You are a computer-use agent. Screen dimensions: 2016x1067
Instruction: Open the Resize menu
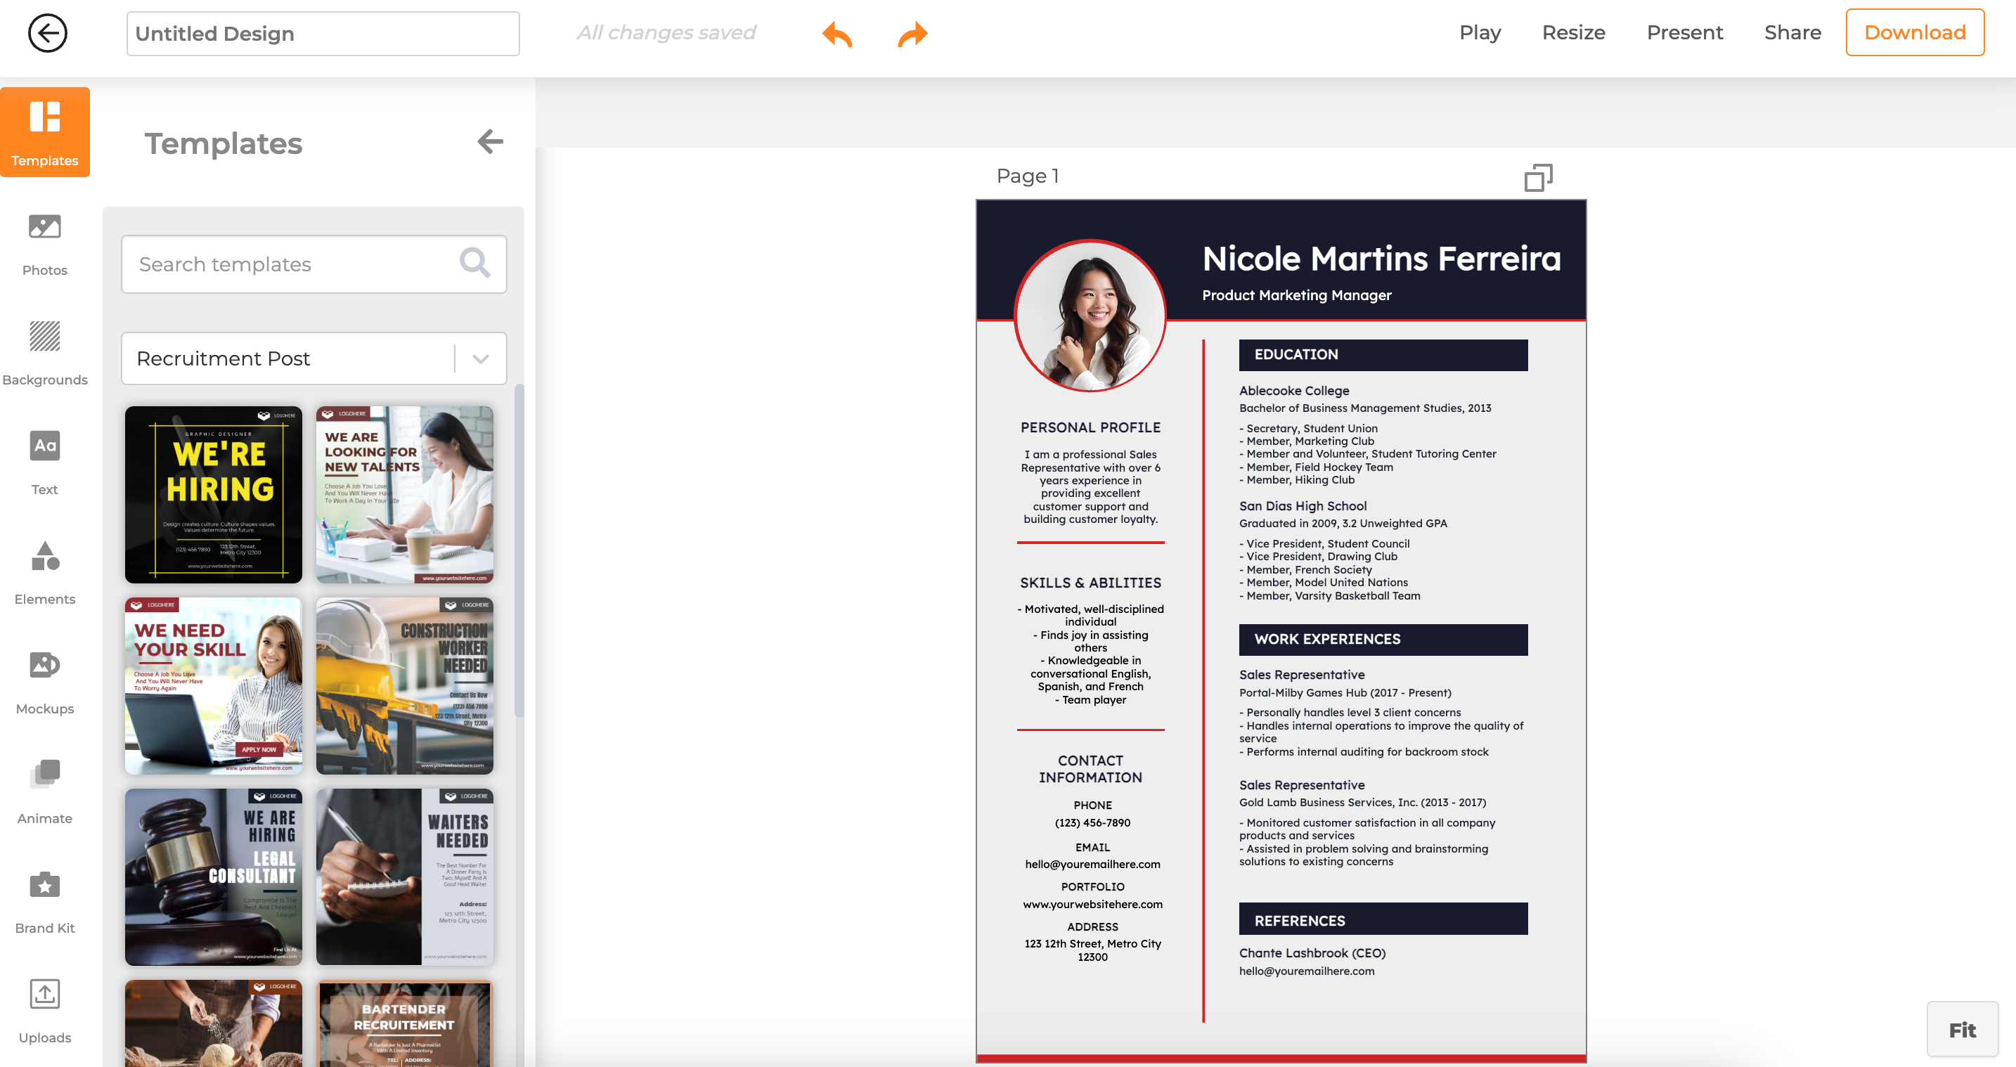pos(1573,33)
